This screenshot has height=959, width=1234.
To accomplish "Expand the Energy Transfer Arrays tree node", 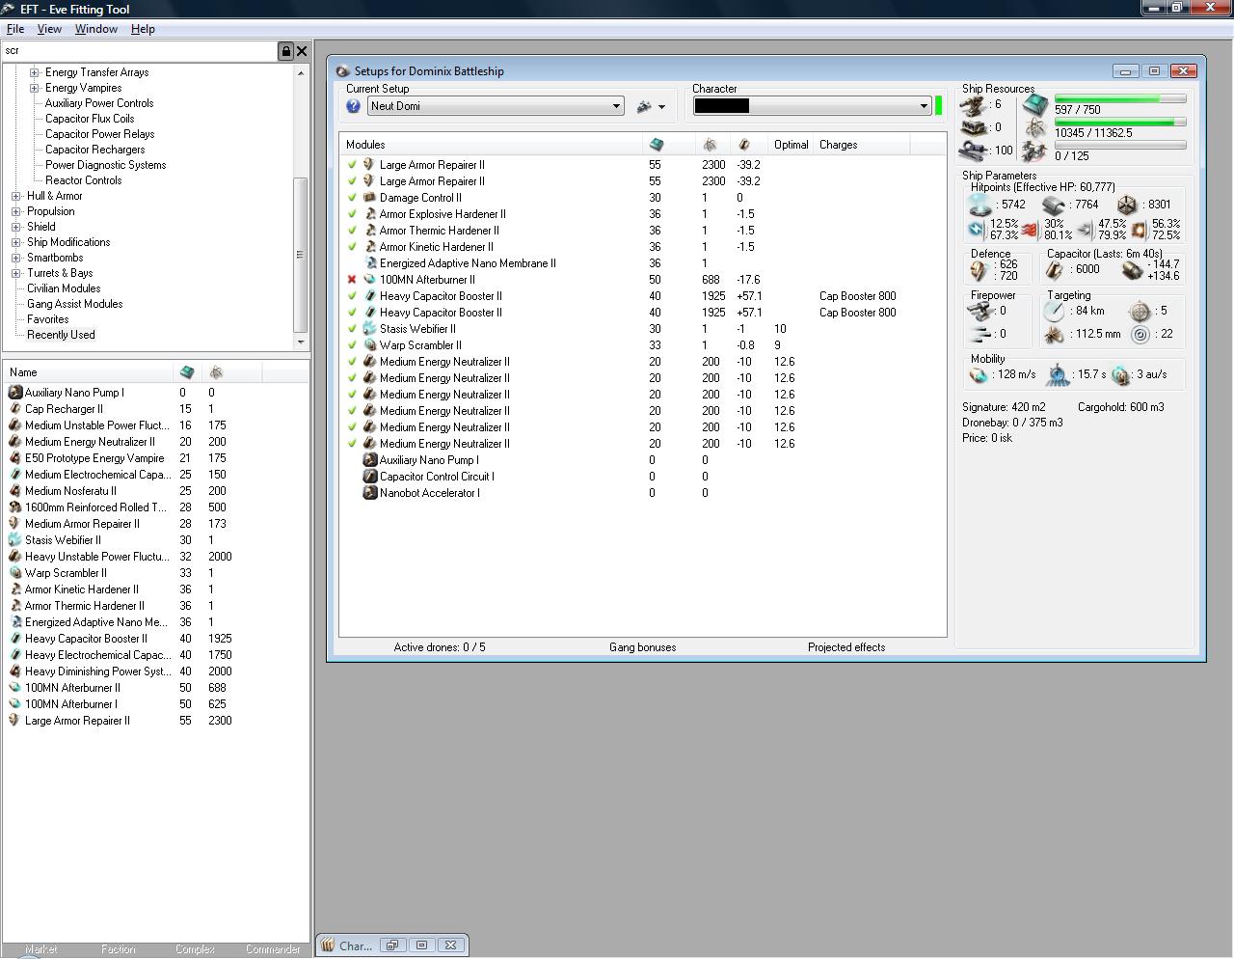I will point(35,72).
